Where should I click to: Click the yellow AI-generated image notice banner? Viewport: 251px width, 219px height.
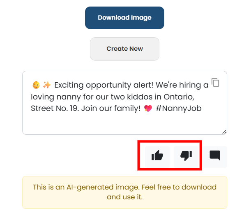(x=124, y=192)
